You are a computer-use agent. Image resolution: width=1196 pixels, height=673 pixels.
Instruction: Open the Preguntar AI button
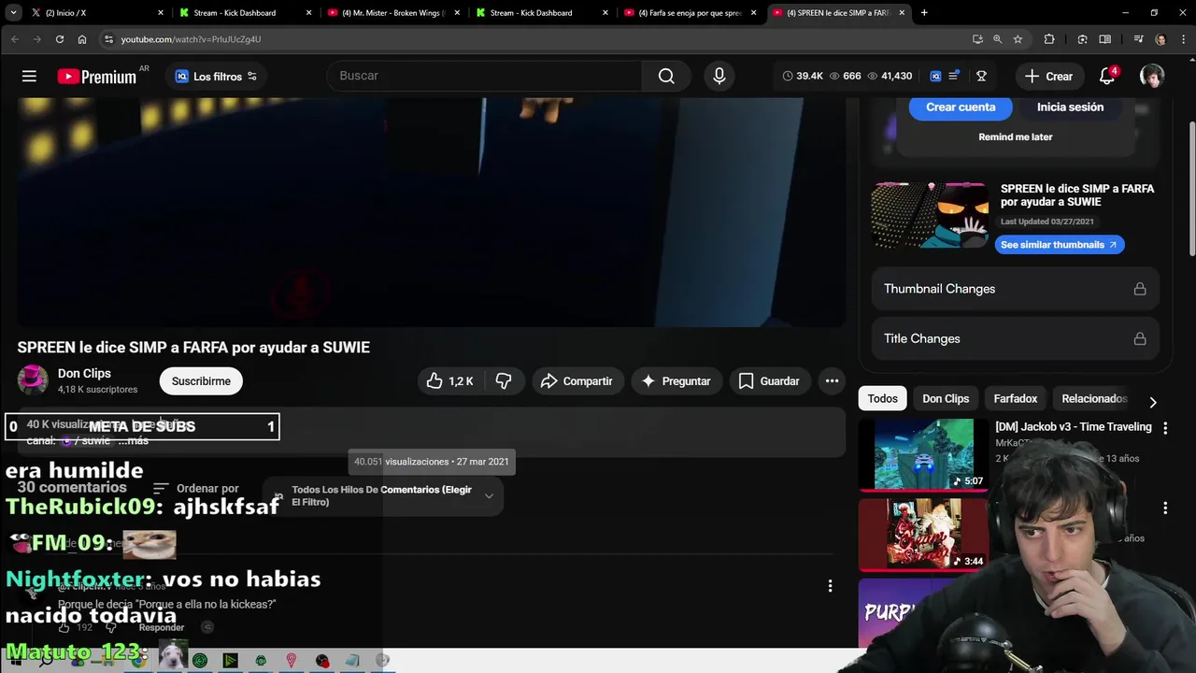tap(676, 381)
